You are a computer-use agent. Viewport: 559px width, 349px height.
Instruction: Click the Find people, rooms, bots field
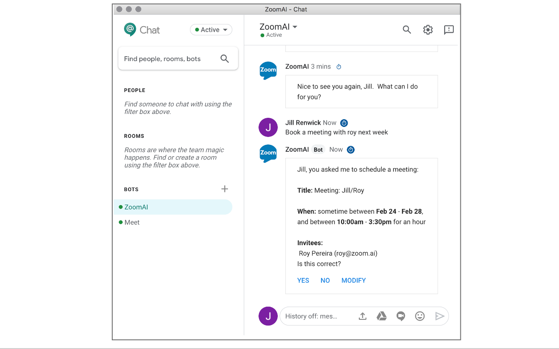click(x=170, y=59)
